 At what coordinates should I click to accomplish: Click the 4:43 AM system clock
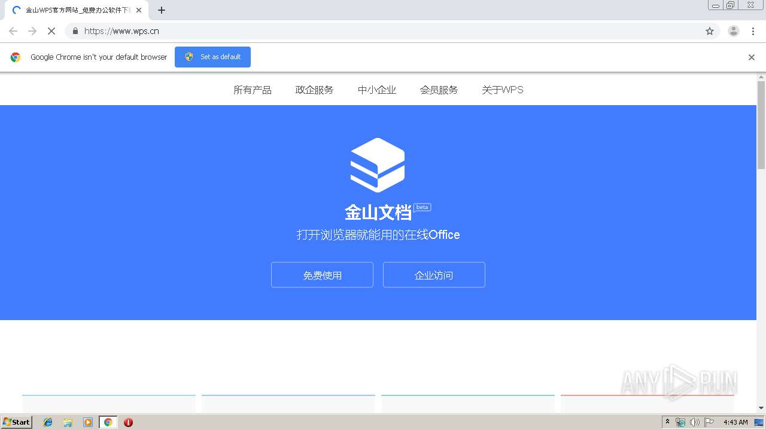point(735,422)
